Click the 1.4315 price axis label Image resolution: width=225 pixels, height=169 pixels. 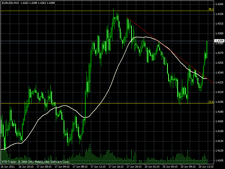pos(219,24)
